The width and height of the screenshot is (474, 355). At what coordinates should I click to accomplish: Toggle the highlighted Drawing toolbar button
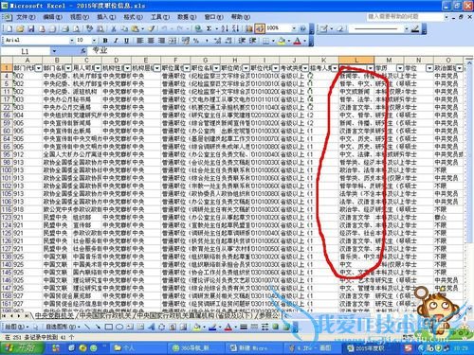click(260, 29)
